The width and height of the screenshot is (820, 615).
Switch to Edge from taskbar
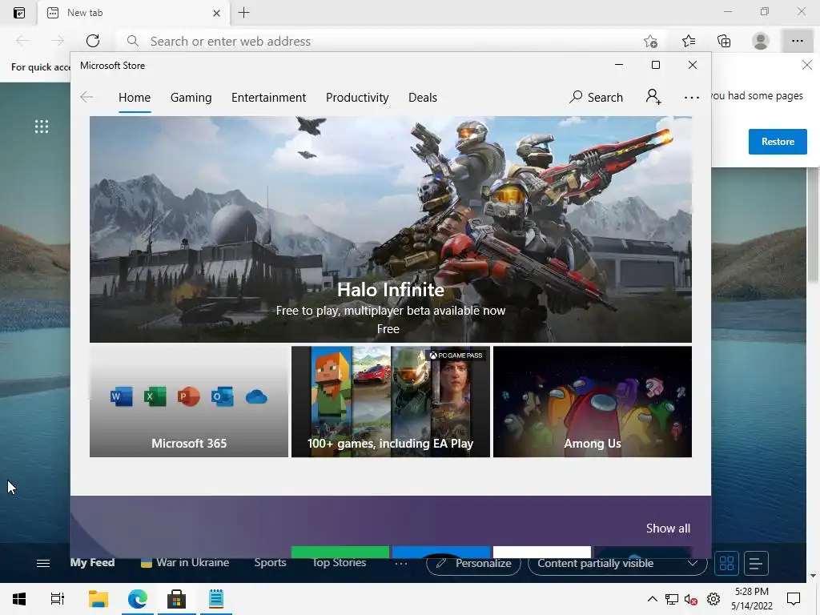point(138,599)
